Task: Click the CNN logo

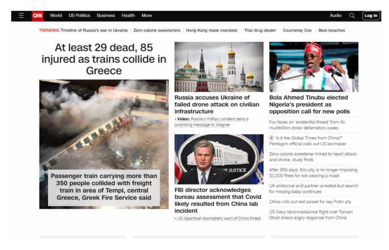Action: 37,16
